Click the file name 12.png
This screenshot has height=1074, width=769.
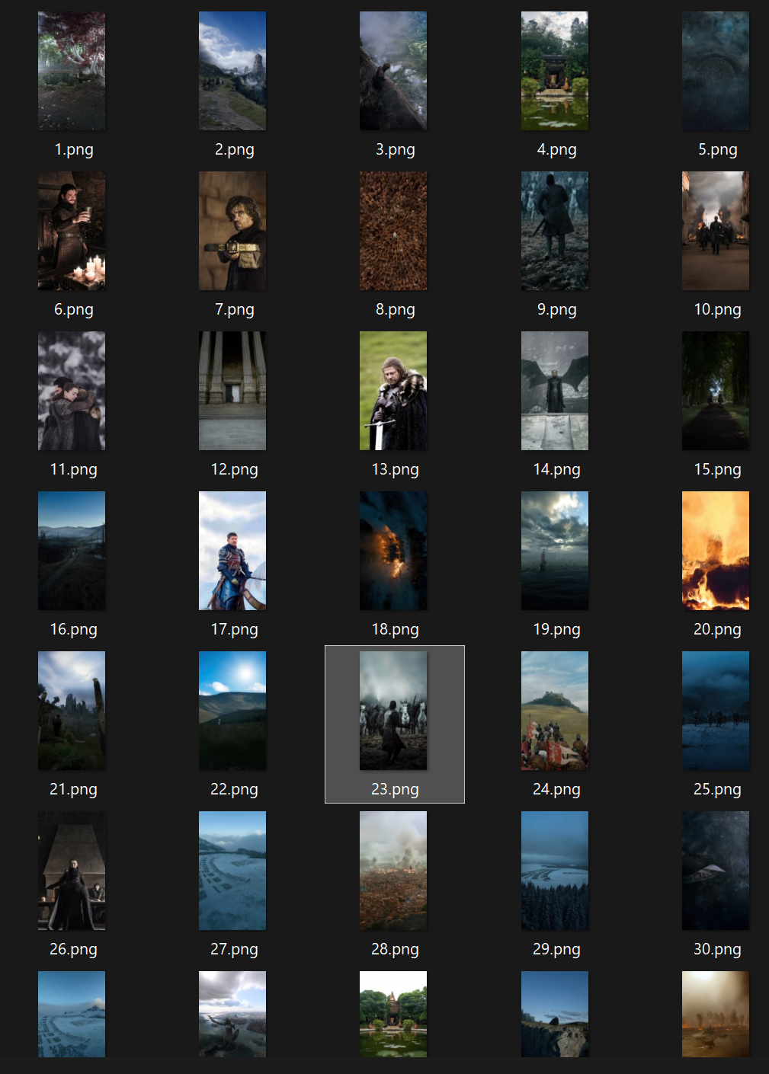tap(235, 470)
